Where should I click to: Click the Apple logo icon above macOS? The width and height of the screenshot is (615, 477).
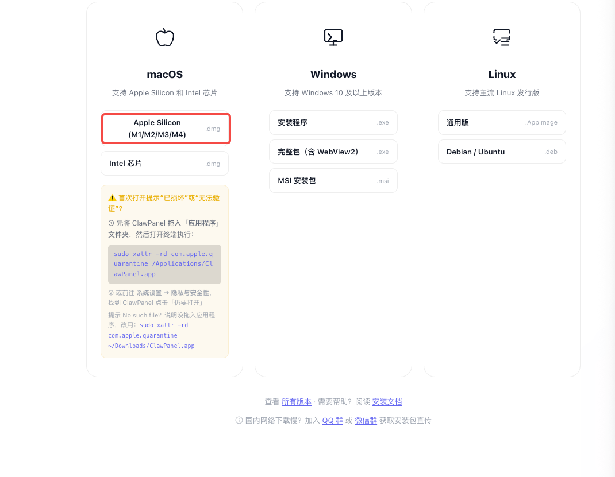click(x=165, y=37)
